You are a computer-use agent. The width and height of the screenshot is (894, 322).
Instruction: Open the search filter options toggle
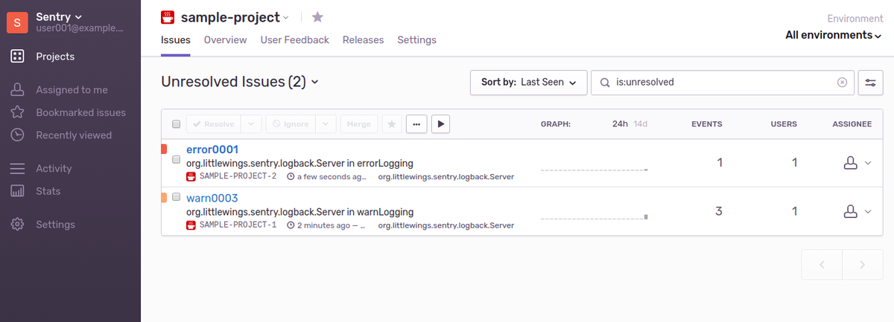[870, 83]
